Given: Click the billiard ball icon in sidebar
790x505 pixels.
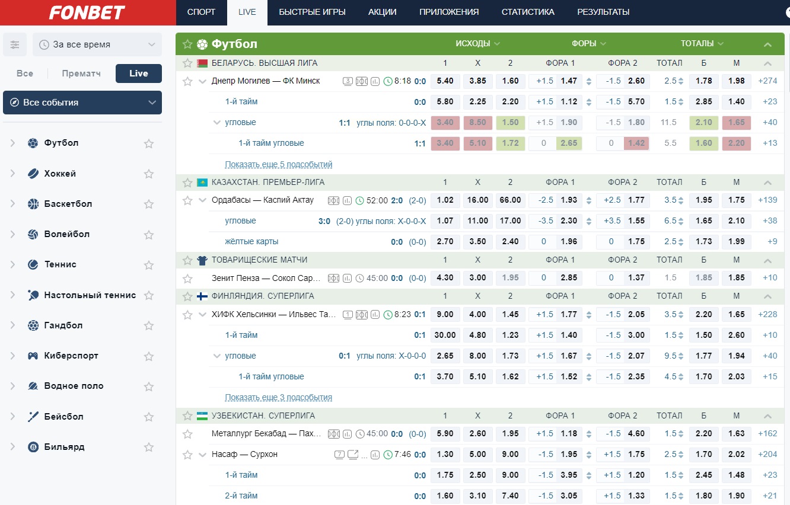Looking at the screenshot, I should (x=33, y=447).
